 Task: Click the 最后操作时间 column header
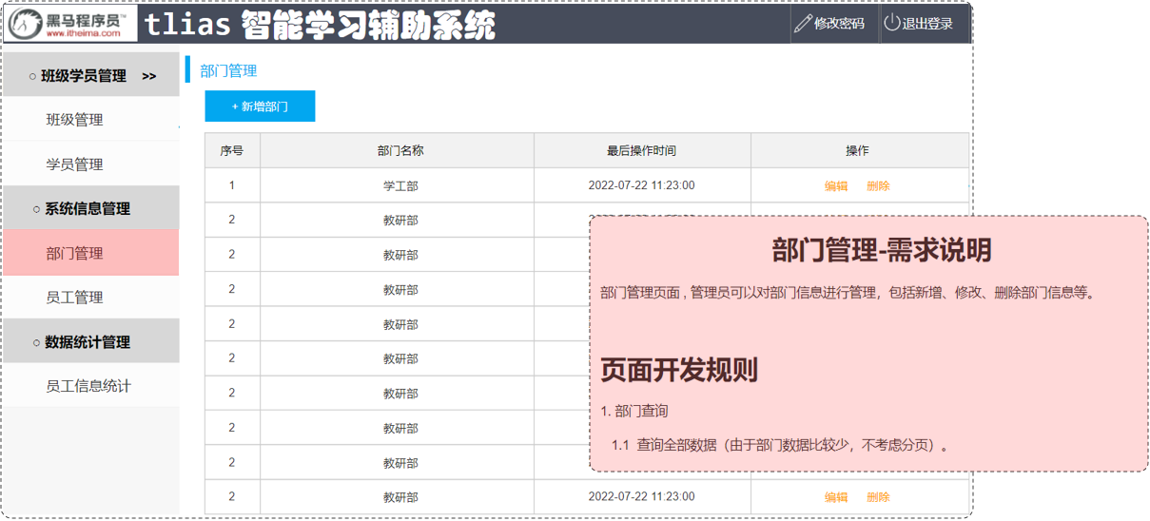click(641, 151)
